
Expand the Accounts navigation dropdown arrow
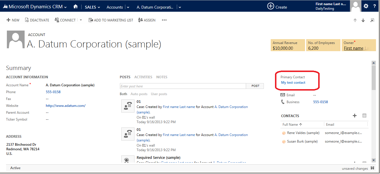128,7
